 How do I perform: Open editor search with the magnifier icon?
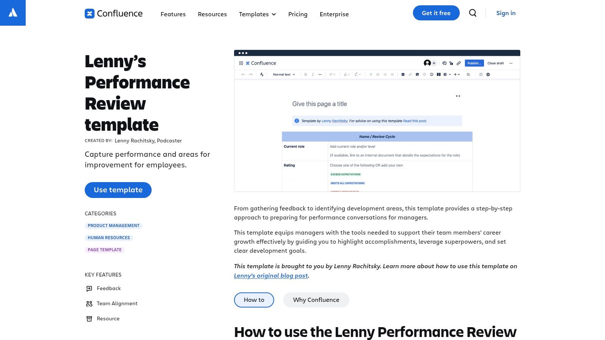pyautogui.click(x=468, y=74)
